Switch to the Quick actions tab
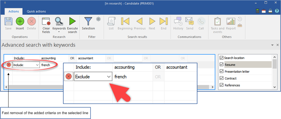281x119 pixels. point(36,11)
